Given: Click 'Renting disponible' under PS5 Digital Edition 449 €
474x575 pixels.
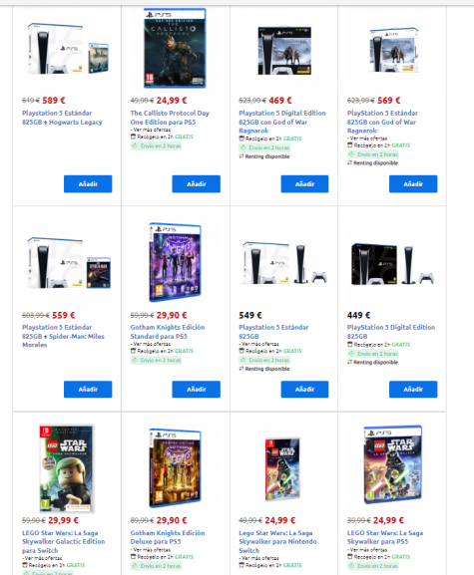Looking at the screenshot, I should pyautogui.click(x=372, y=362).
